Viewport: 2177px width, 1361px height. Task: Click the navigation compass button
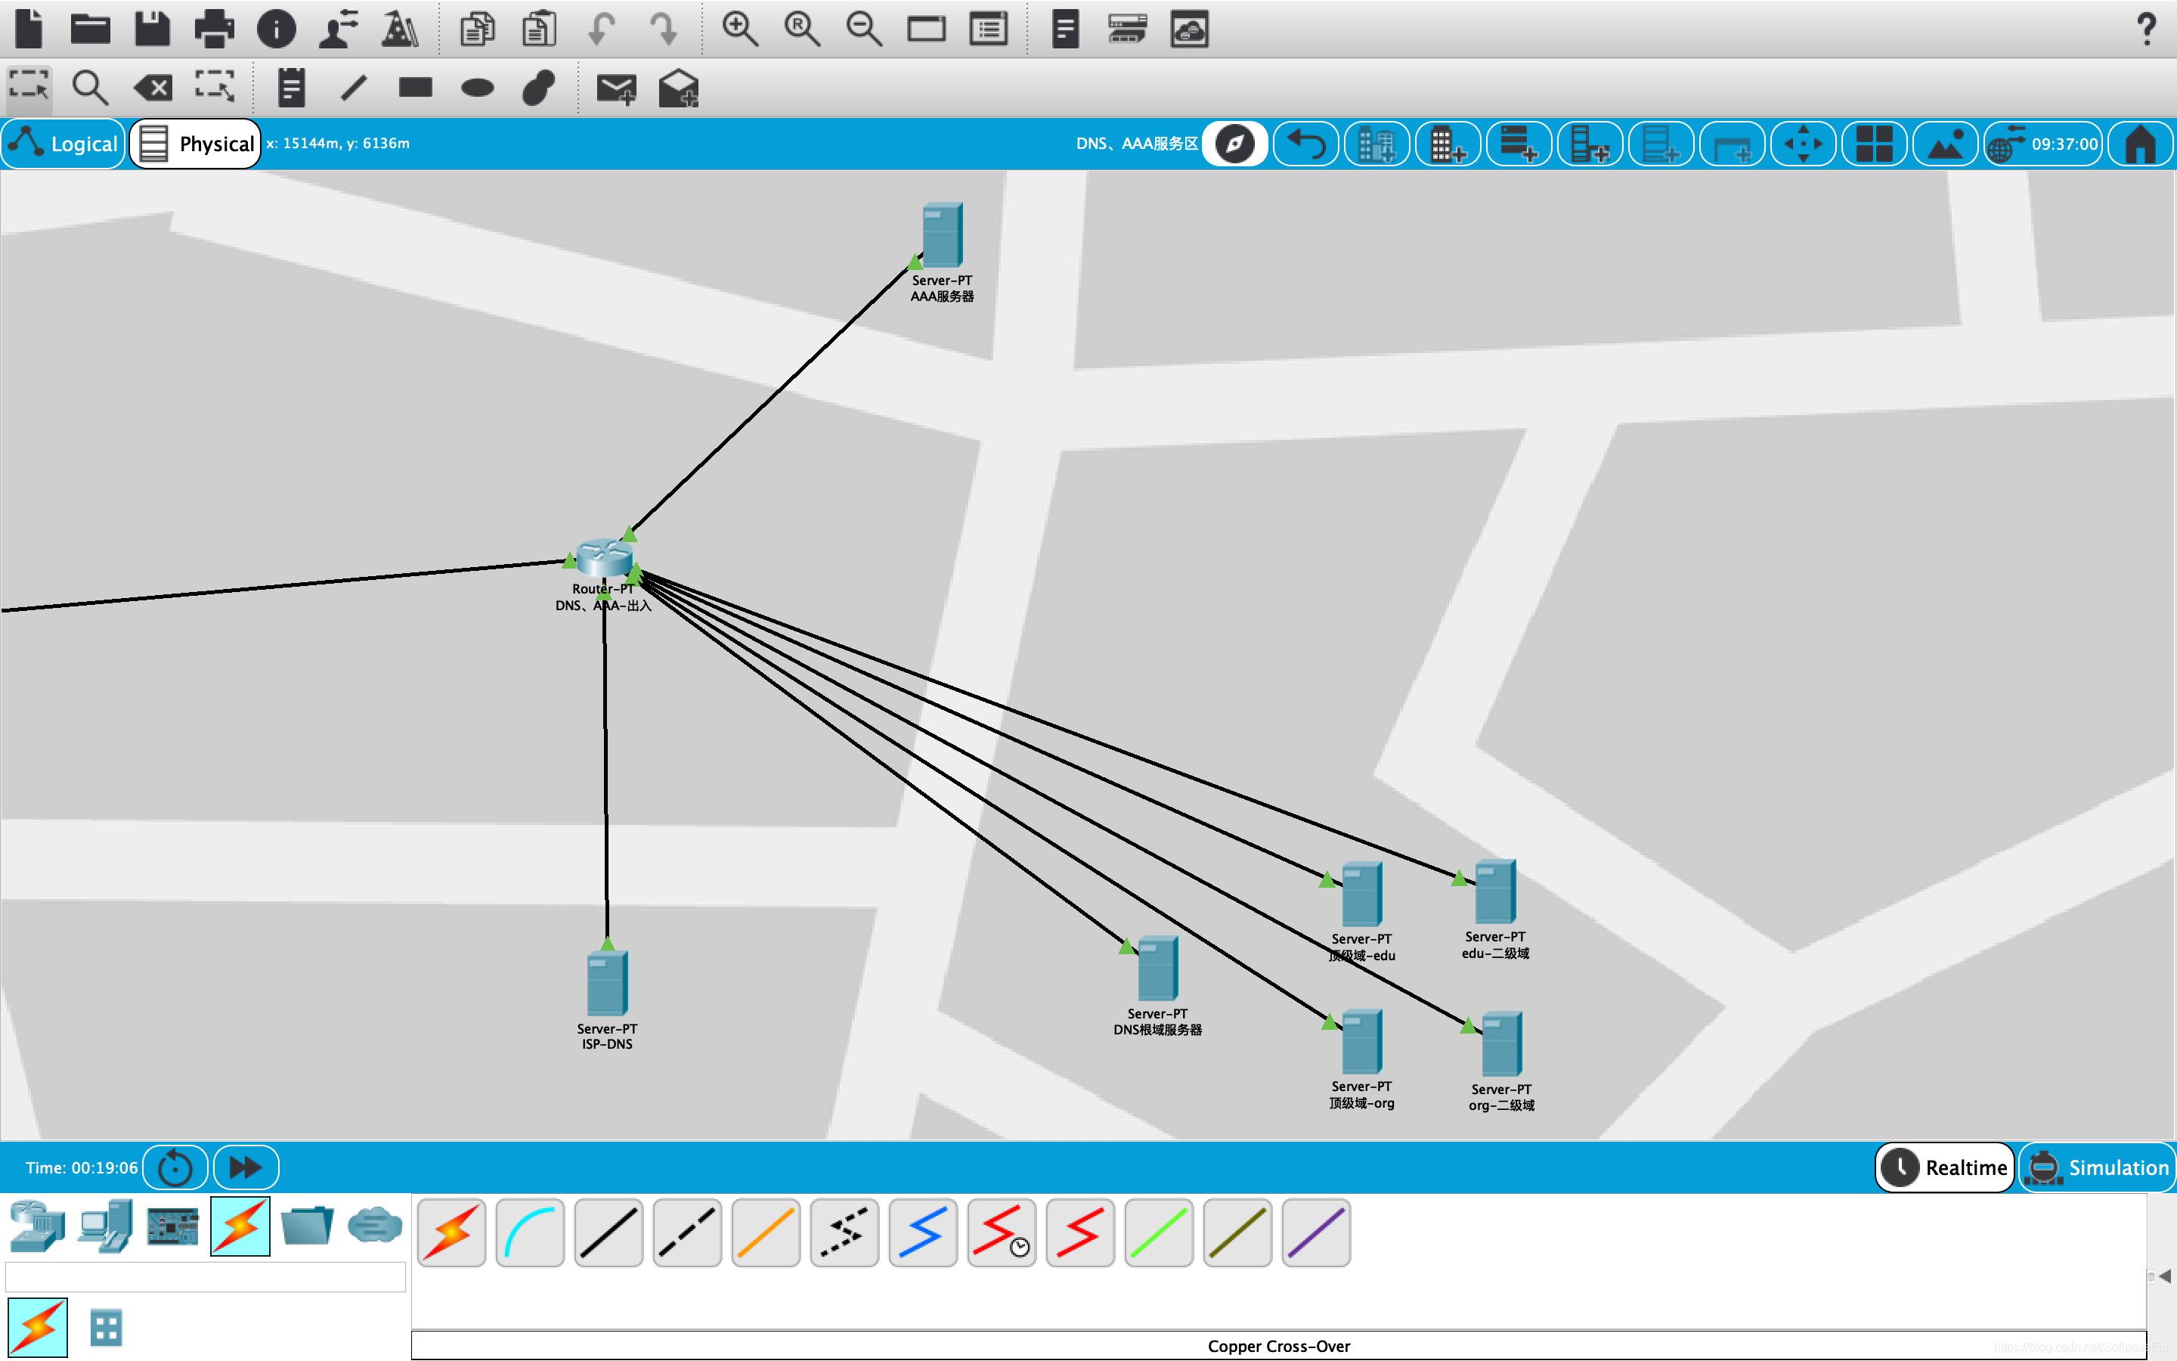[1235, 143]
